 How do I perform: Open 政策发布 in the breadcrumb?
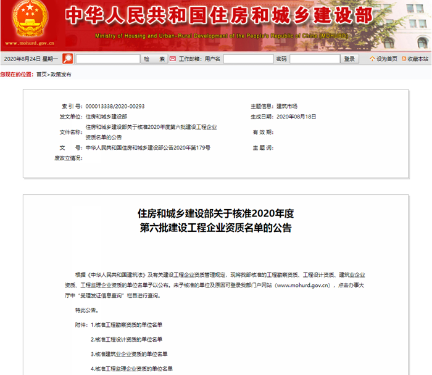60,75
